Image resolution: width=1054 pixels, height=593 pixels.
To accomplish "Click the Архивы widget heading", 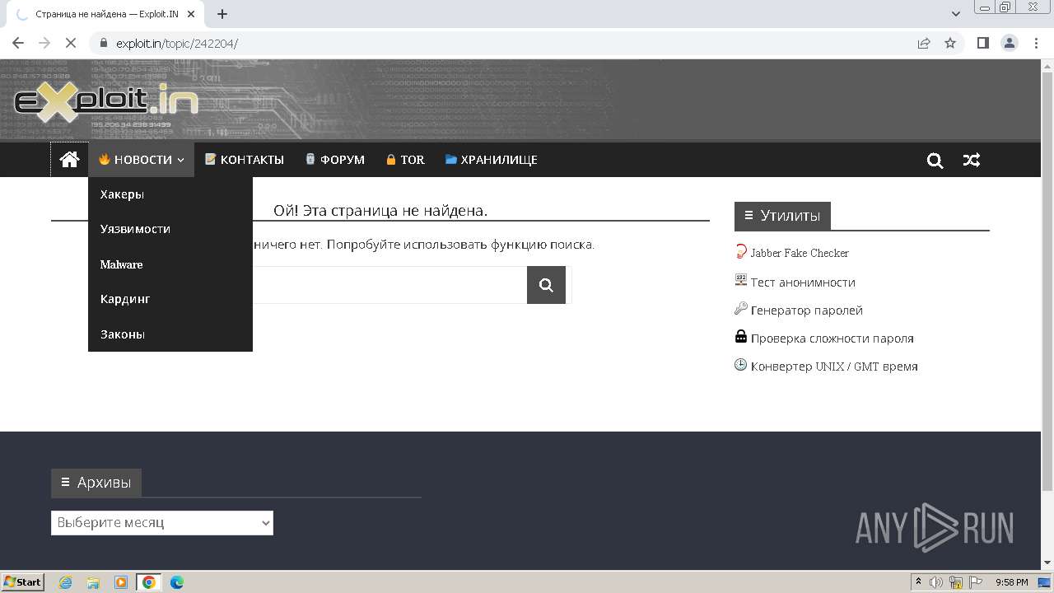I will coord(96,483).
